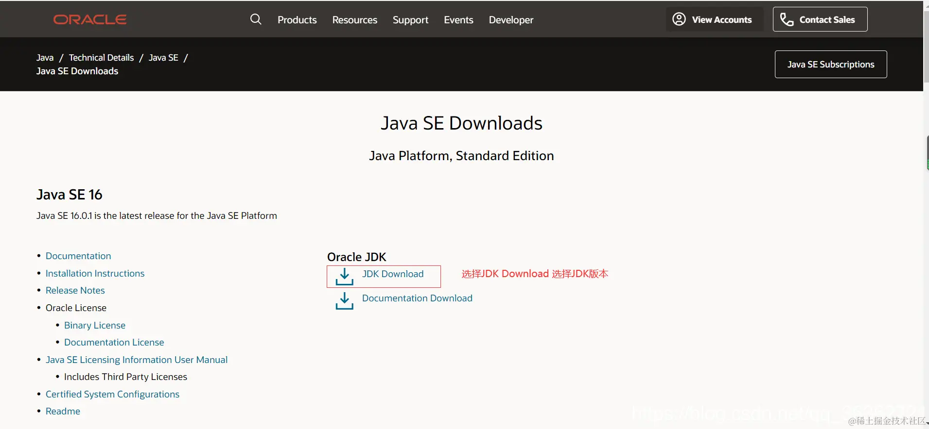Click the Oracle License list item

click(x=76, y=308)
